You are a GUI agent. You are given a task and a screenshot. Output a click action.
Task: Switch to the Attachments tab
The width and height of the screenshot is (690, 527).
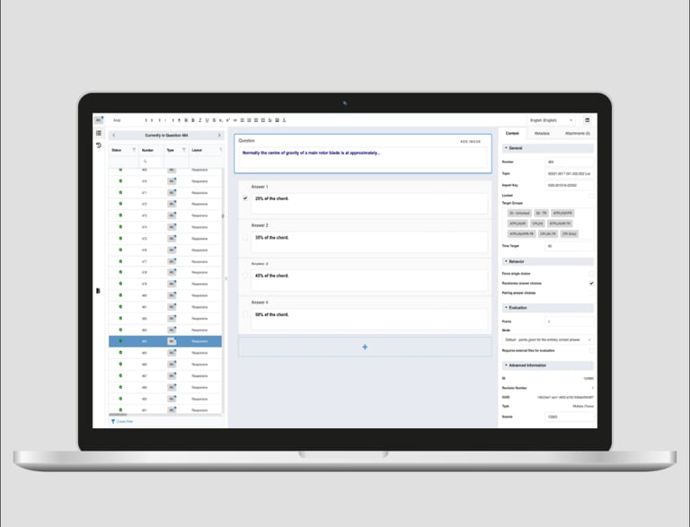click(x=578, y=133)
